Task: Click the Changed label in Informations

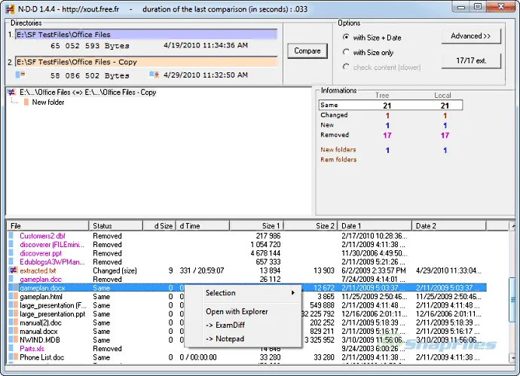Action: click(x=334, y=115)
